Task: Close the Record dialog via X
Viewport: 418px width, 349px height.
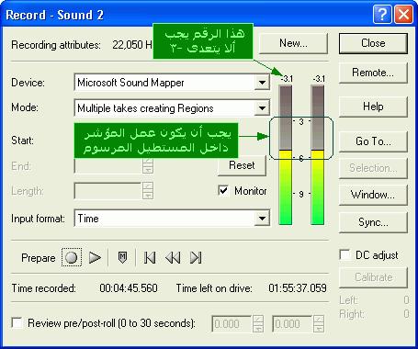Action: tap(403, 15)
